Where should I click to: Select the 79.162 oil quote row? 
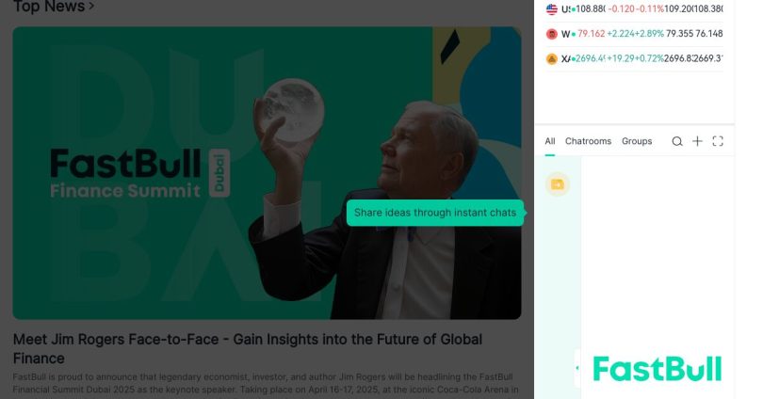[x=634, y=34]
